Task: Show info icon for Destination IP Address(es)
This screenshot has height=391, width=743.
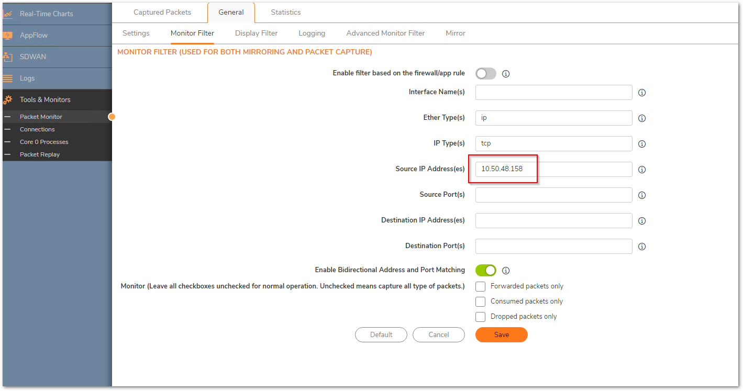Action: coord(642,221)
